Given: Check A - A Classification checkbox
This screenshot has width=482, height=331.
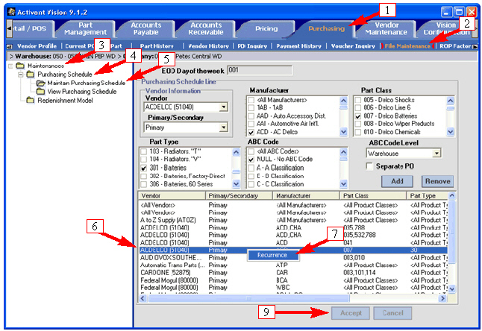Looking at the screenshot, I should point(251,168).
